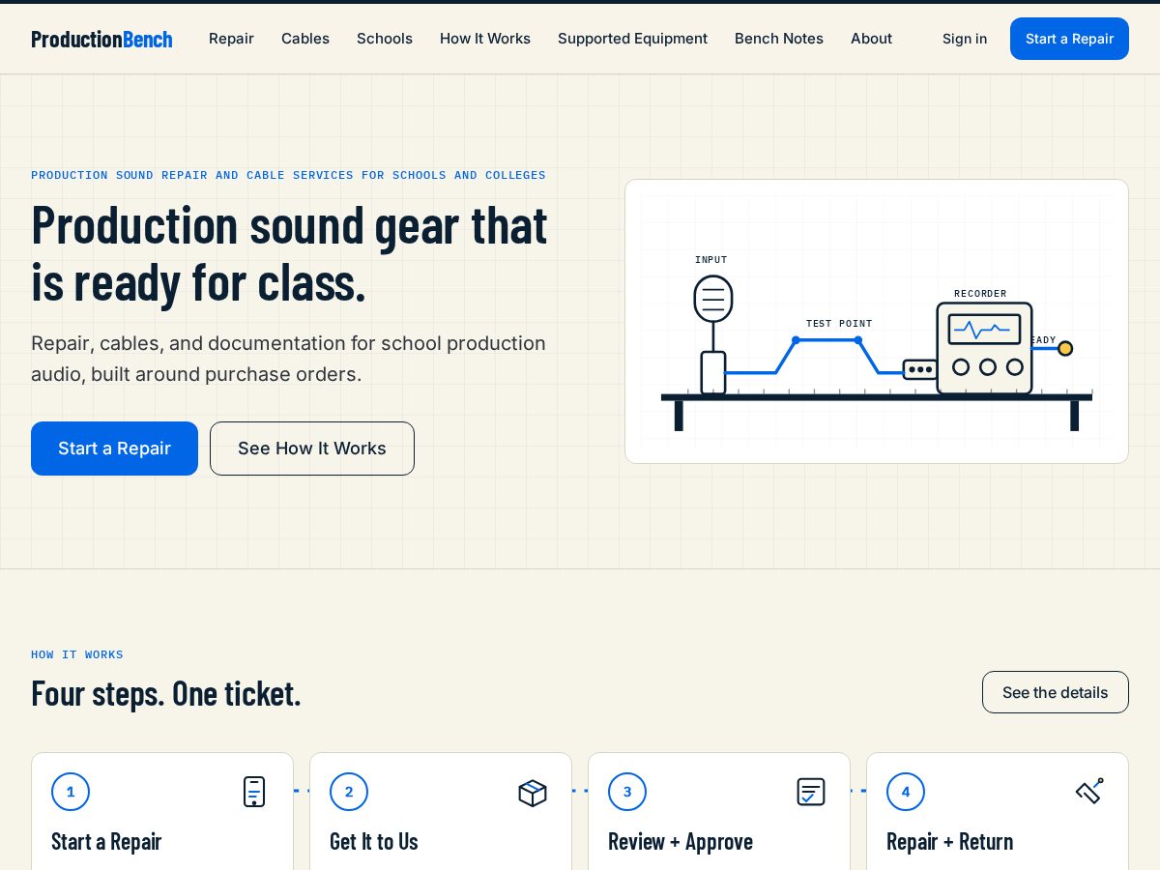Click the 'INPUT' label in illustration
The height and width of the screenshot is (870, 1160).
(x=711, y=260)
